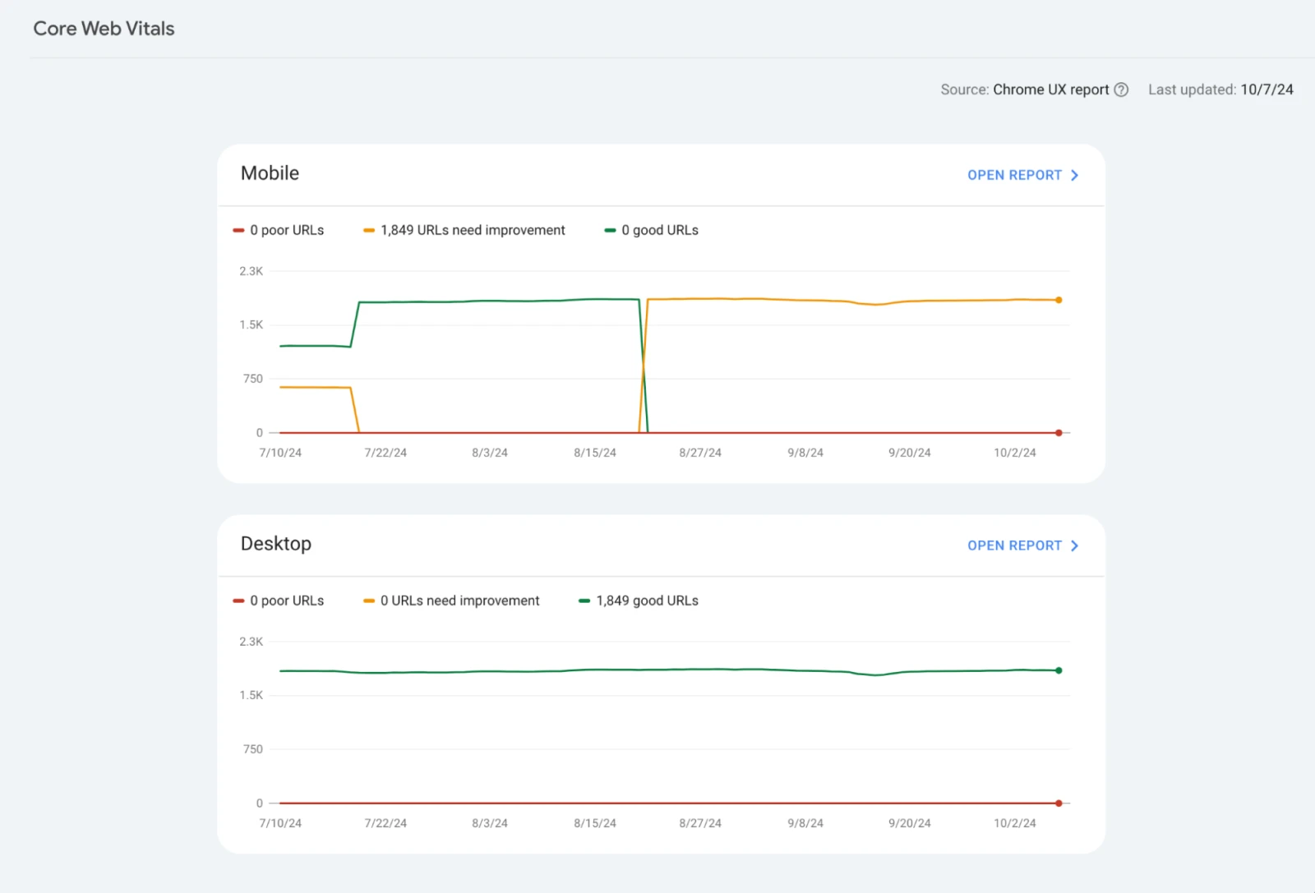Click the 750 y-axis label on Mobile chart
Viewport: 1315px width, 893px height.
[x=253, y=379]
